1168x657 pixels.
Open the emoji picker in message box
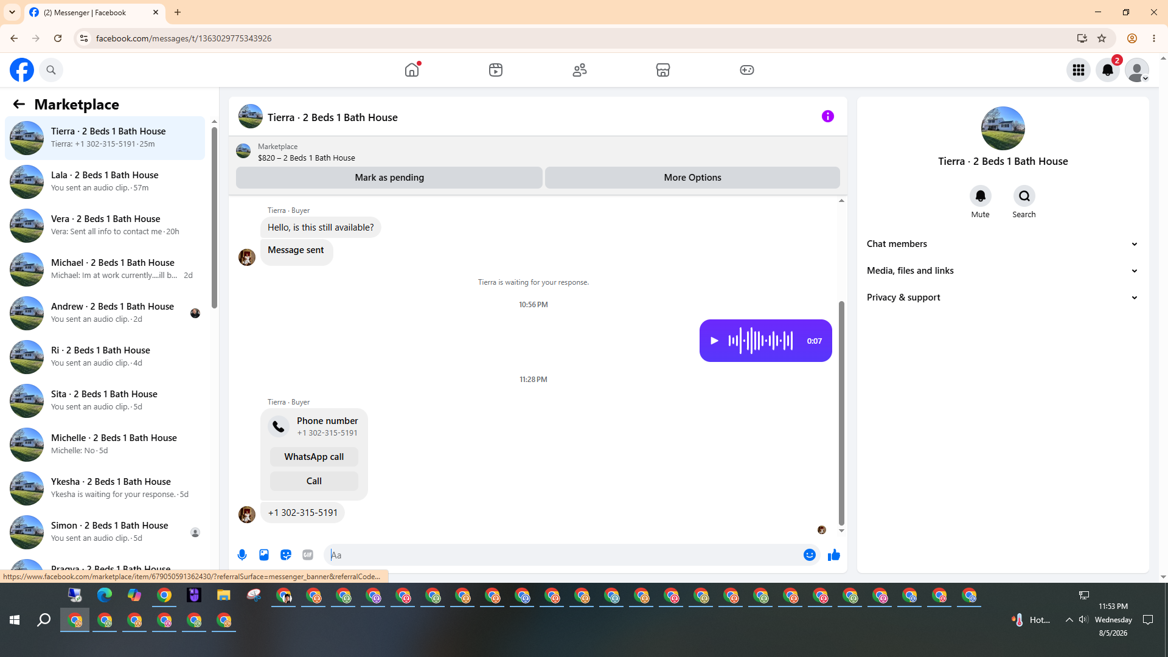point(810,555)
